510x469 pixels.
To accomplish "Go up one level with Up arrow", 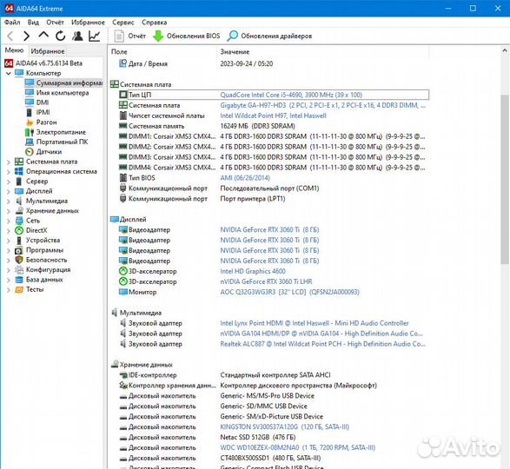I will click(43, 35).
